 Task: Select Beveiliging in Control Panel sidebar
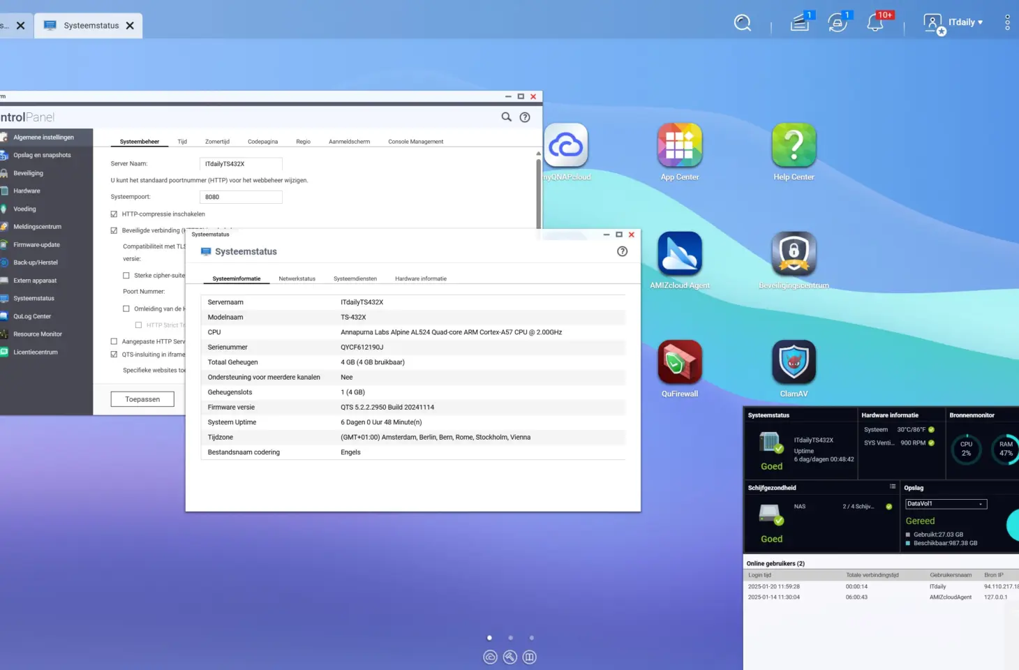pyautogui.click(x=46, y=173)
